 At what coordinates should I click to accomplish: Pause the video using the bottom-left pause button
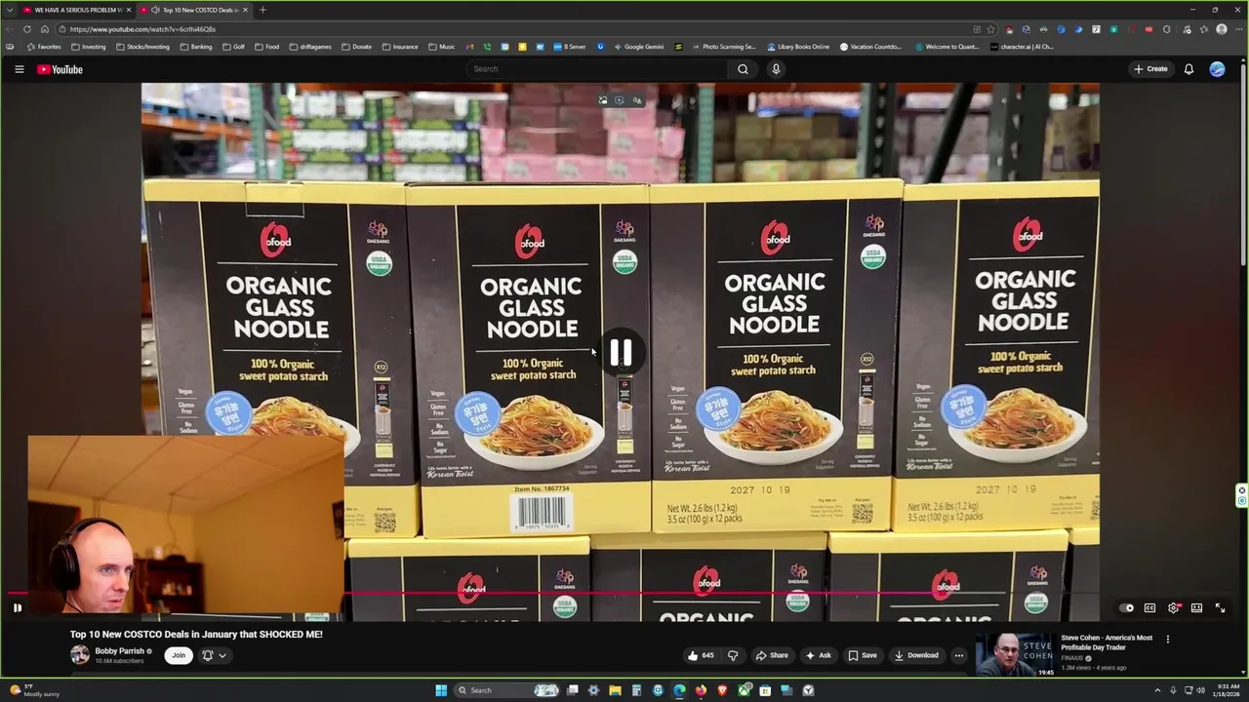click(17, 607)
